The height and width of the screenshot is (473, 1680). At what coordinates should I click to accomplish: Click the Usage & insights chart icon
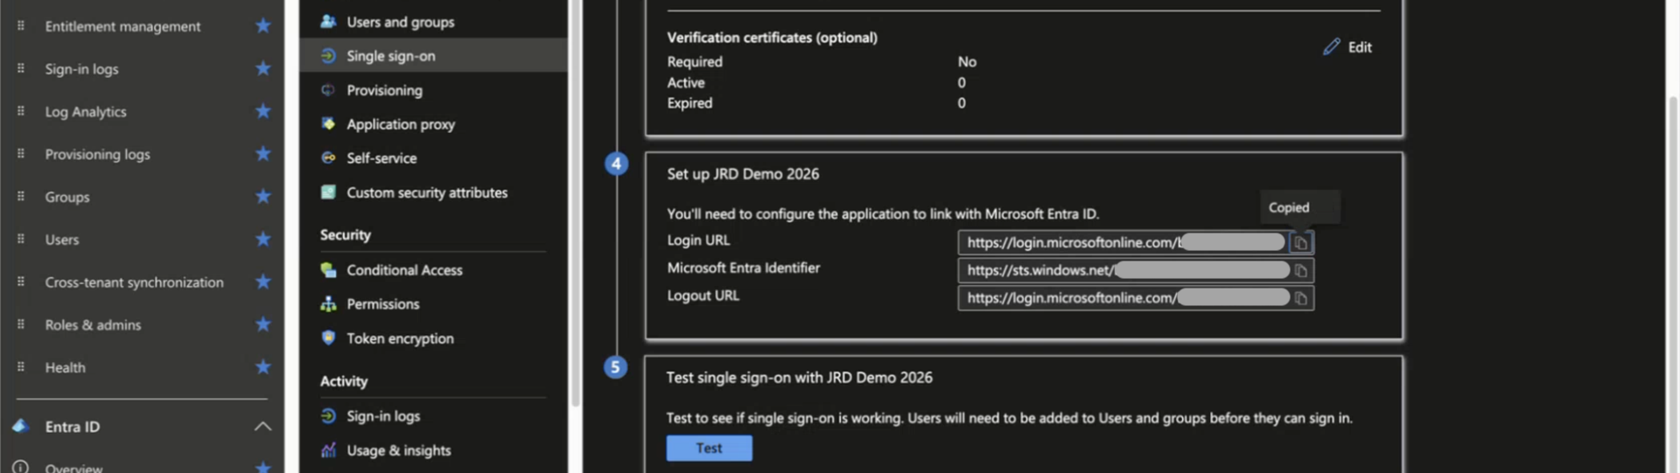[328, 449]
